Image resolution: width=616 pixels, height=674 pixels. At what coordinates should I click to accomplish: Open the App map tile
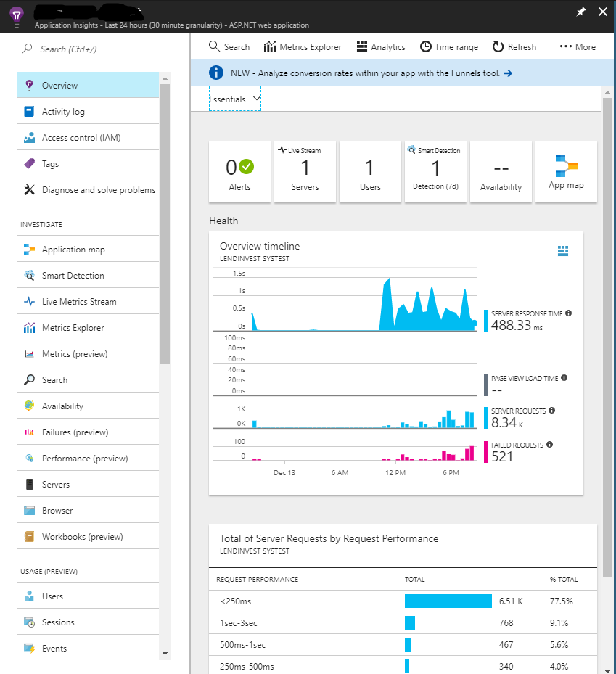[566, 171]
